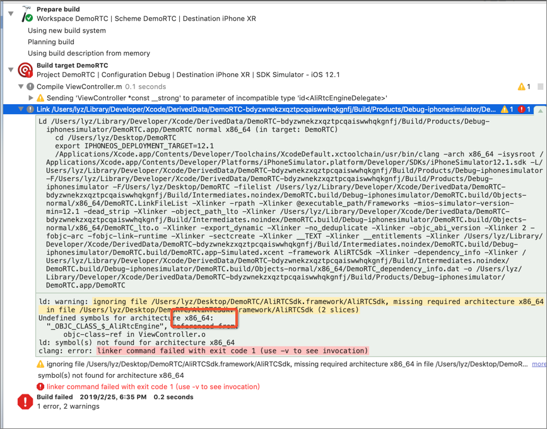This screenshot has width=547, height=429.
Task: Select the '1 error, 2 warnings' summary
Action: (x=68, y=406)
